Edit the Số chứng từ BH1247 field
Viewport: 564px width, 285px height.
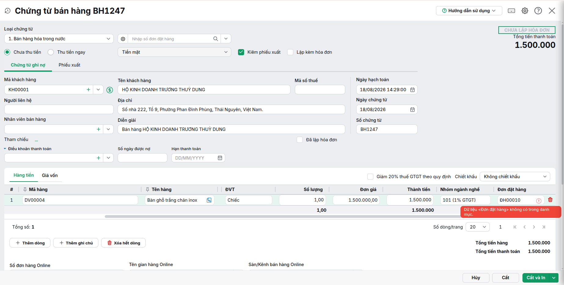pos(387,129)
